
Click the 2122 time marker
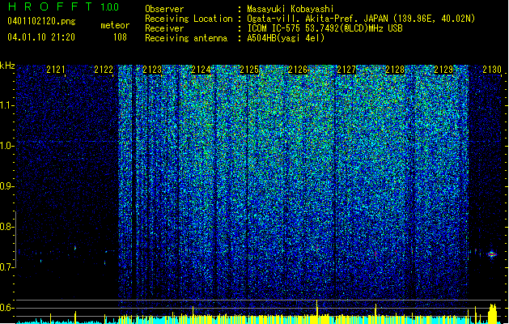coord(104,70)
